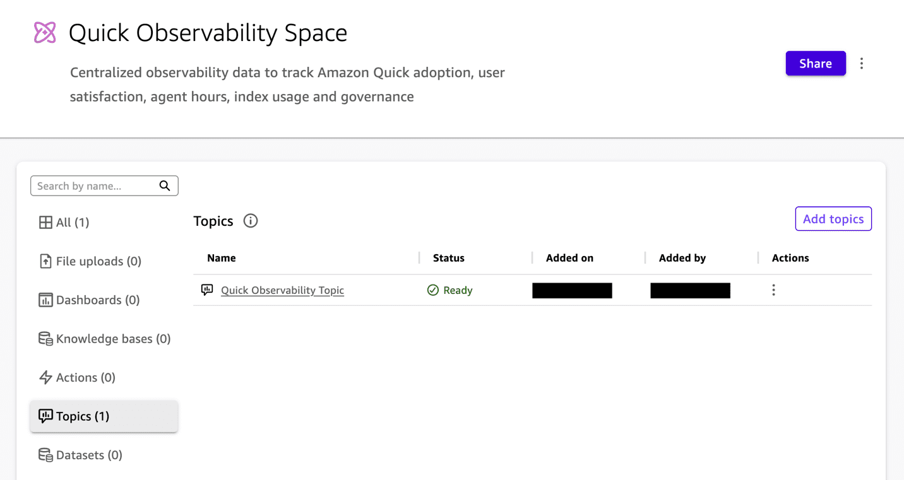Focus the Search by name field
Viewport: 904px width, 480px height.
104,185
